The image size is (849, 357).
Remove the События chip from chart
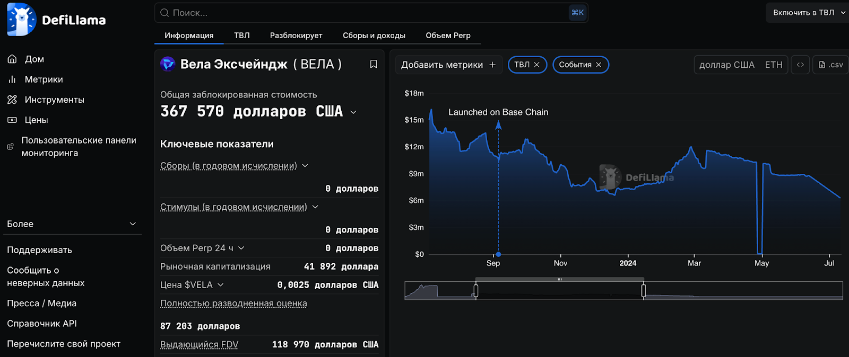tap(599, 65)
